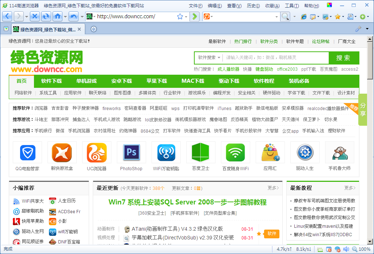Click the browser back navigation button

pyautogui.click(x=8, y=16)
